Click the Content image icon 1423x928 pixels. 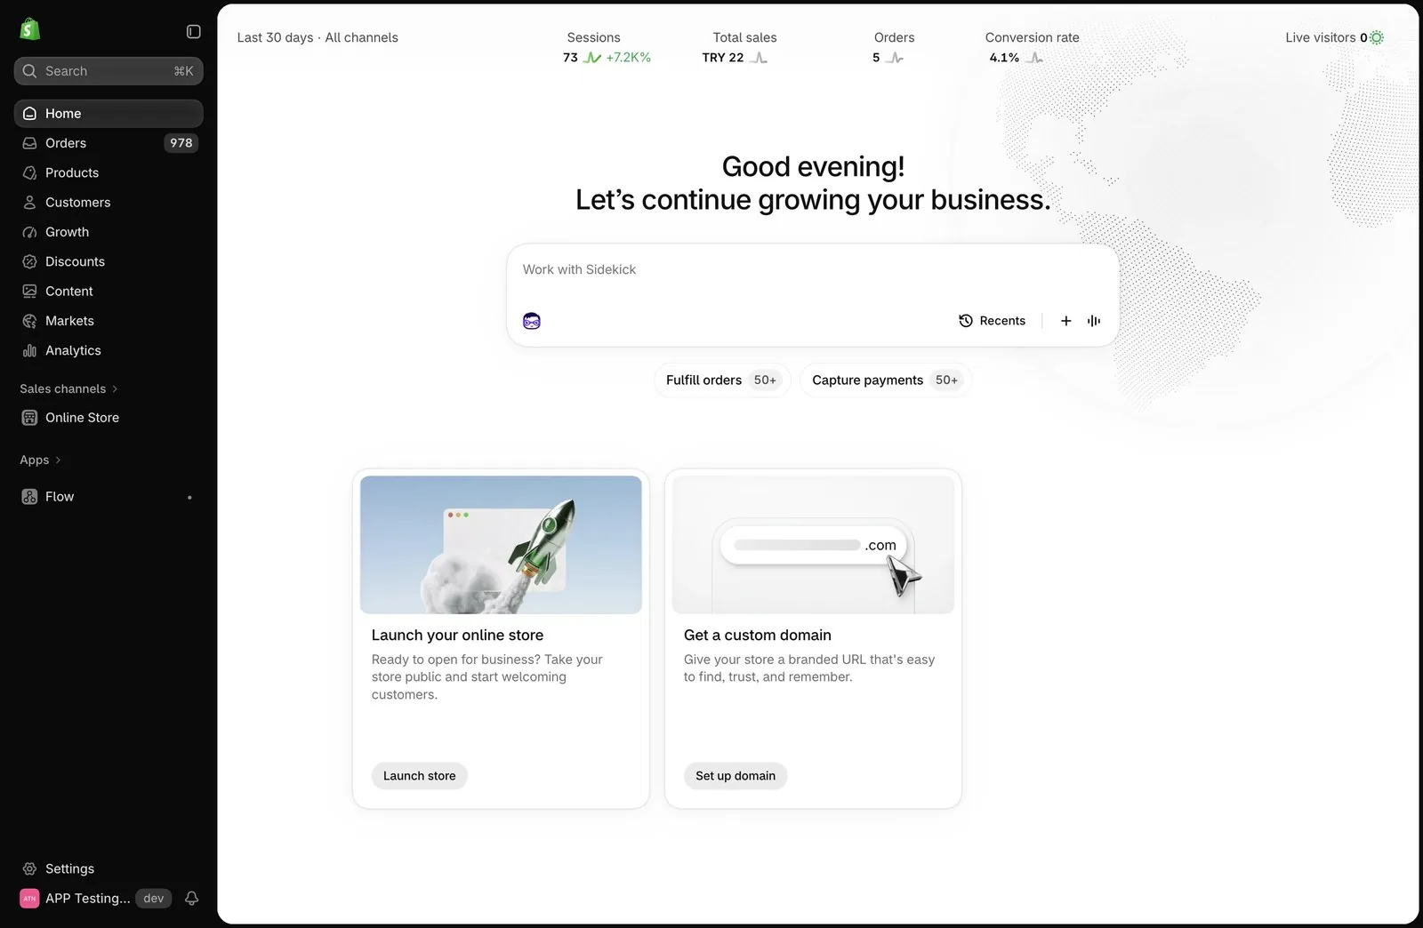[x=29, y=292]
